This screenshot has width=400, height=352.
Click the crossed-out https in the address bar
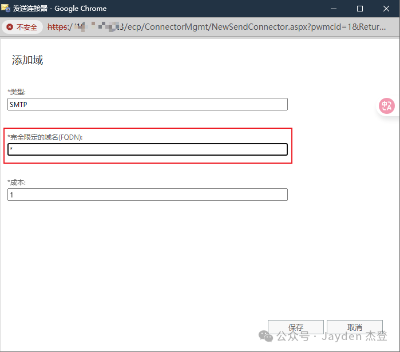point(57,27)
